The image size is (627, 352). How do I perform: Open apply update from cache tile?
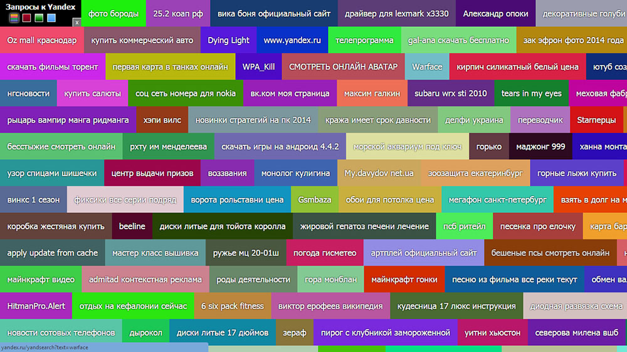tap(53, 252)
